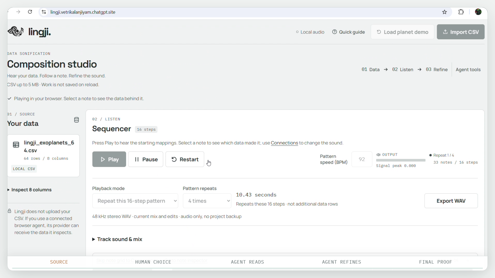Screen dimensions: 495x278
Task: Click the speaker icon next to OUTPUT
Action: [378, 155]
